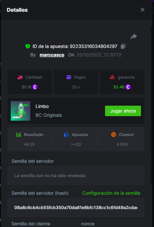This screenshot has width=154, height=227.
Task: Click the red ganancia hand icon
Action: (x=112, y=77)
